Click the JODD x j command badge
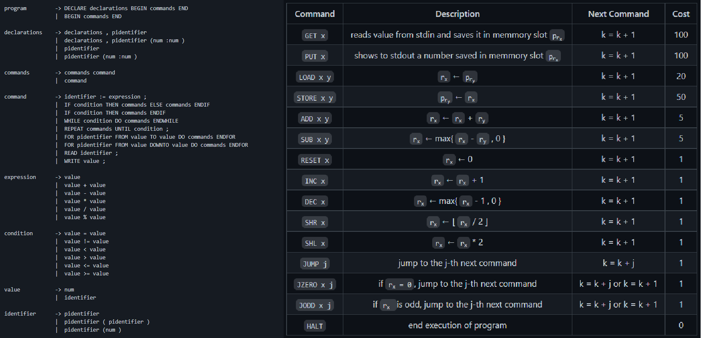Viewport: 701px width, 338px height. (x=315, y=305)
